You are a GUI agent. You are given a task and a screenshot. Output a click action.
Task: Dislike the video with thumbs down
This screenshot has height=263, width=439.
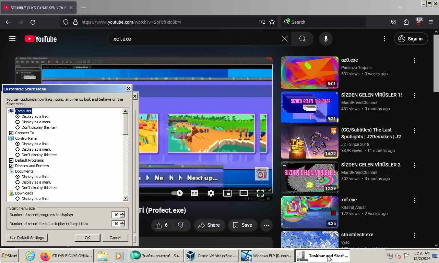pyautogui.click(x=181, y=225)
